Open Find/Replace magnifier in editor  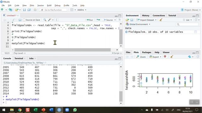(45, 20)
